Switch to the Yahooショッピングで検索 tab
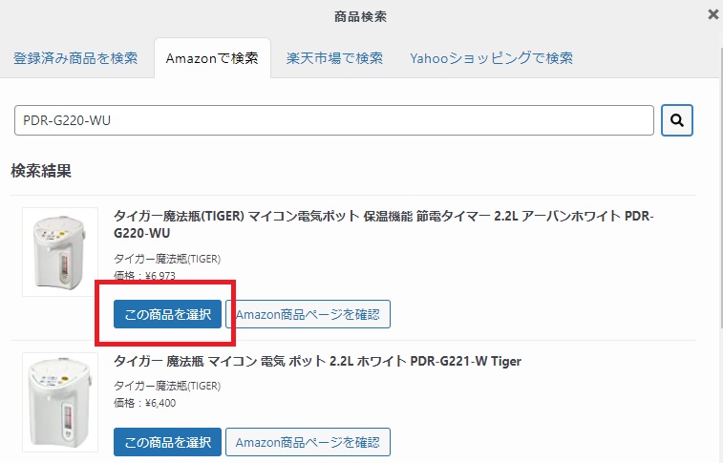Viewport: 723px width, 463px height. (x=491, y=58)
